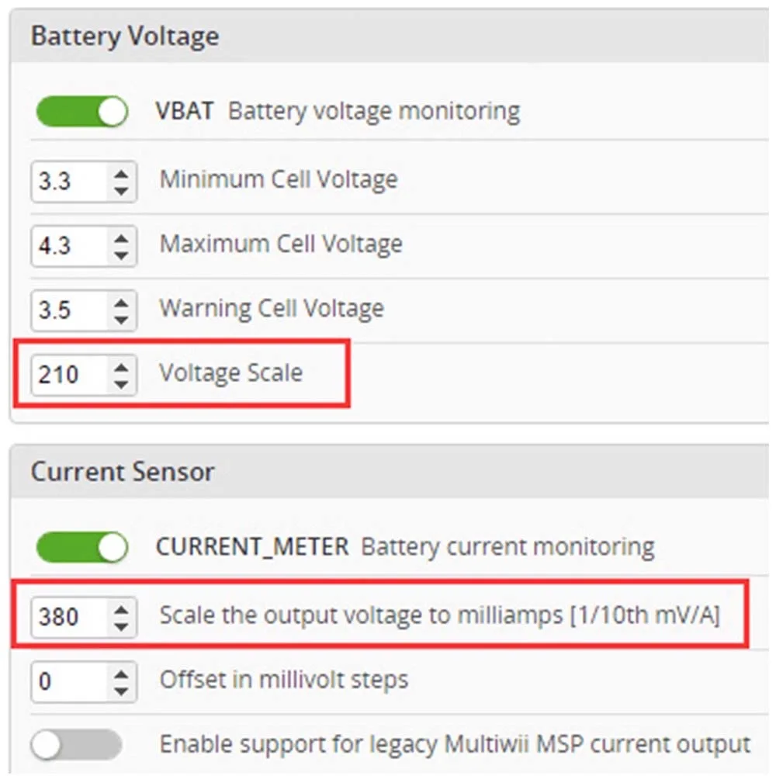Increase the Warning Cell Voltage value

click(x=120, y=302)
